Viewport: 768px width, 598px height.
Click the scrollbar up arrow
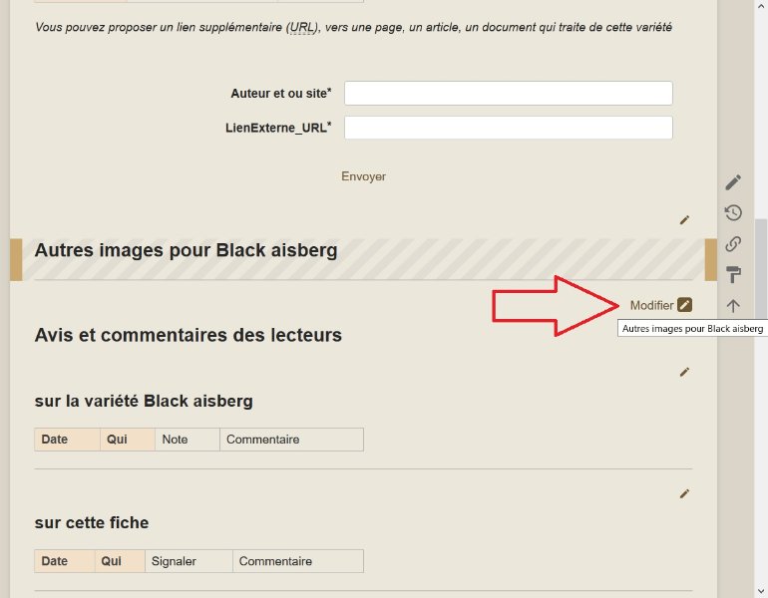761,6
